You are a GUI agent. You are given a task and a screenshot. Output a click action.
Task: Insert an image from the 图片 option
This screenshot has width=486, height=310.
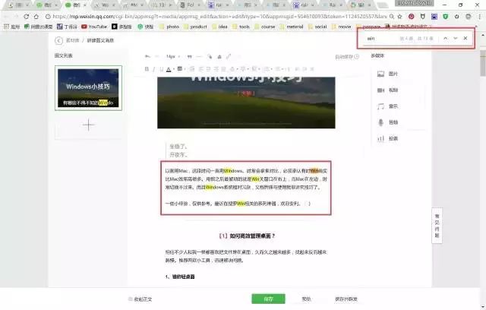point(387,74)
